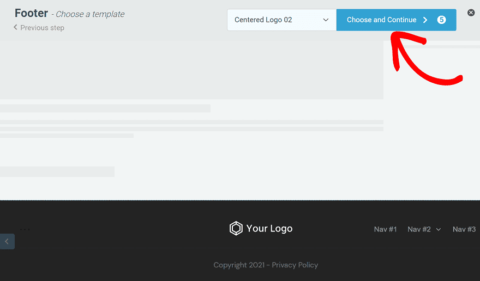
Task: Click the down arrow of the template selector
Action: point(326,20)
